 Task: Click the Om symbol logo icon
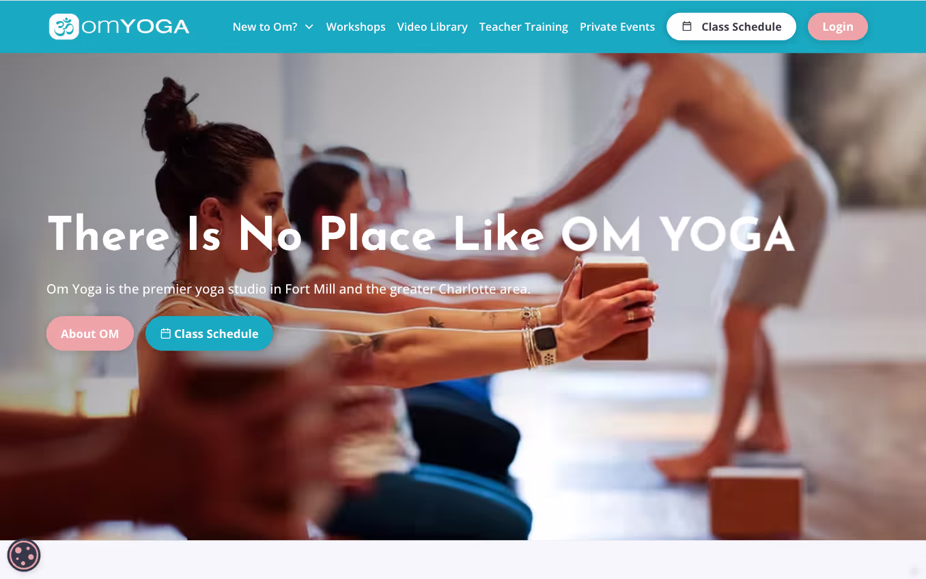pos(64,27)
